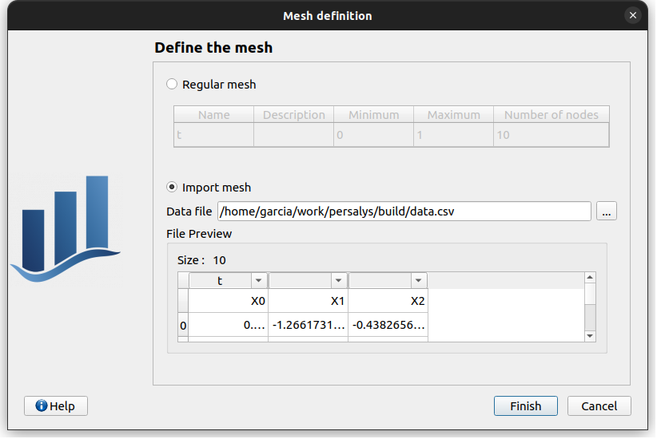Open the second column header dropdown
This screenshot has height=439, width=657.
338,281
